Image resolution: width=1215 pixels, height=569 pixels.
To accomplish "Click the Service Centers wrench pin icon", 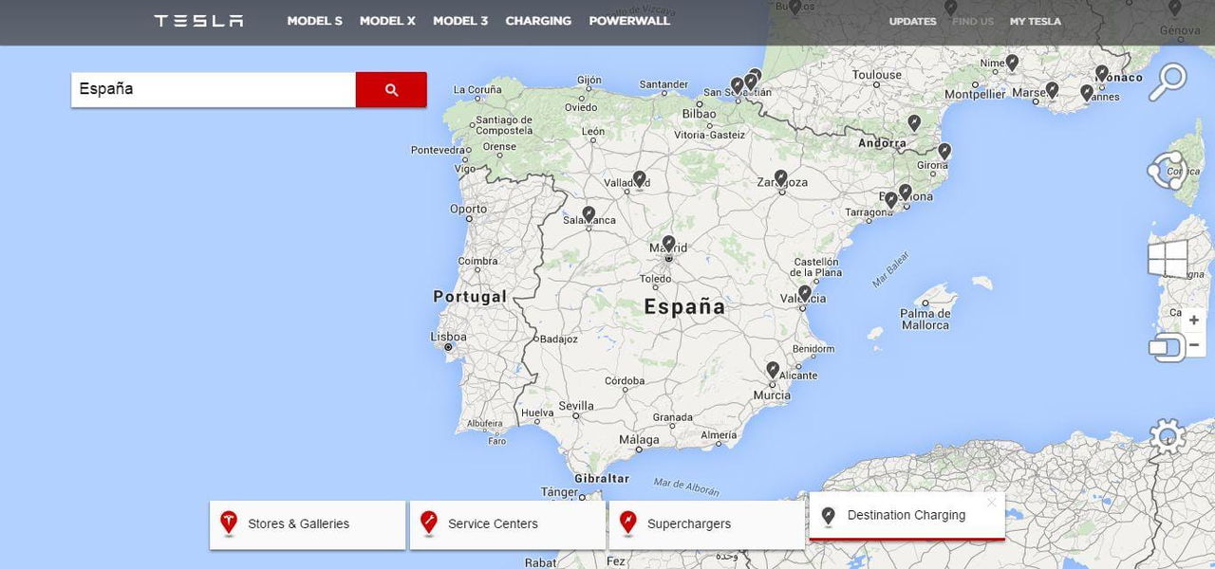I will [x=428, y=523].
